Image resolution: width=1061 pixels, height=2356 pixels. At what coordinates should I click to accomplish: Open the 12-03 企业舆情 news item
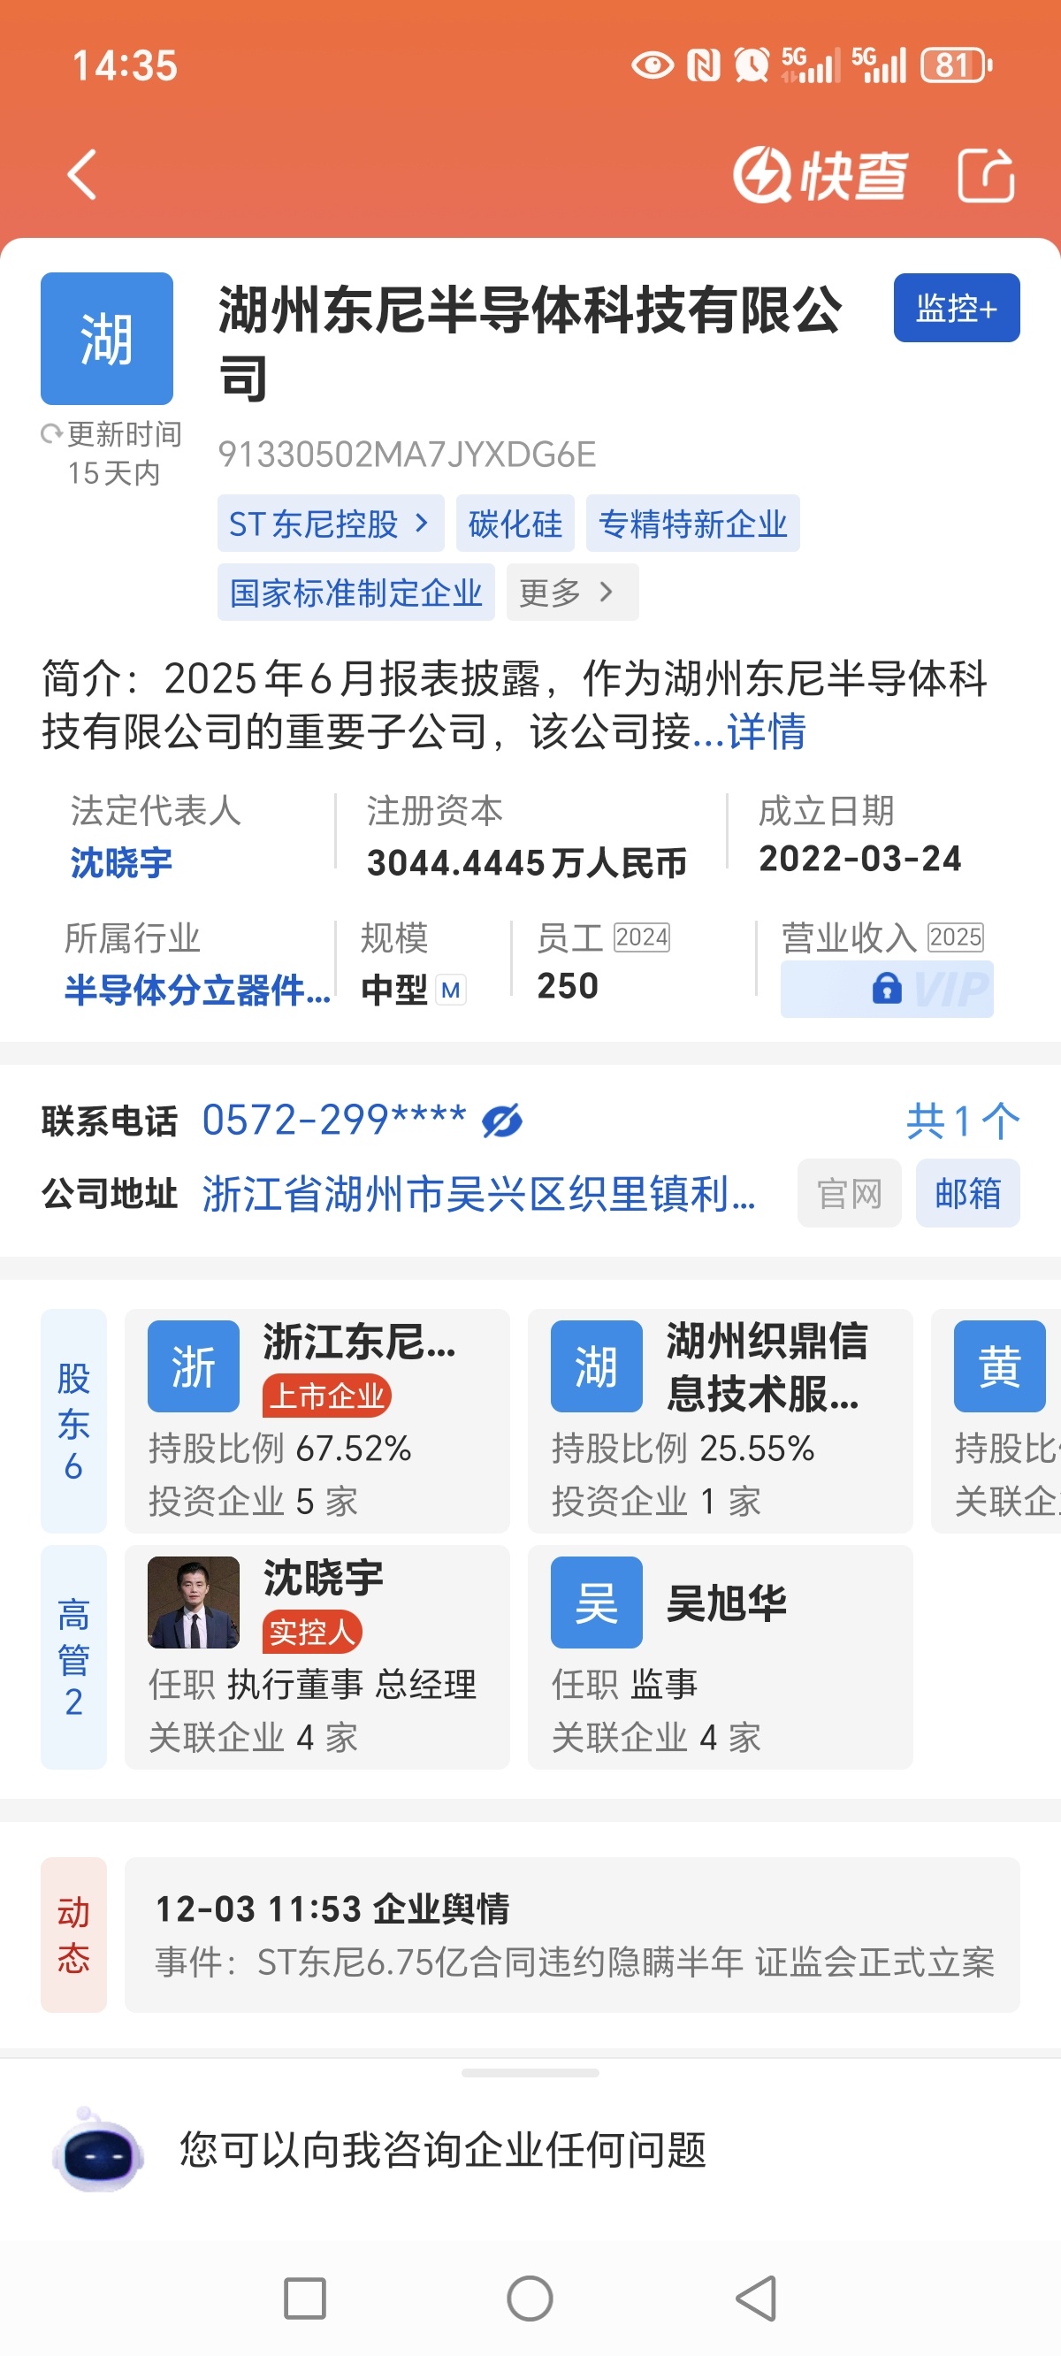click(x=572, y=1934)
